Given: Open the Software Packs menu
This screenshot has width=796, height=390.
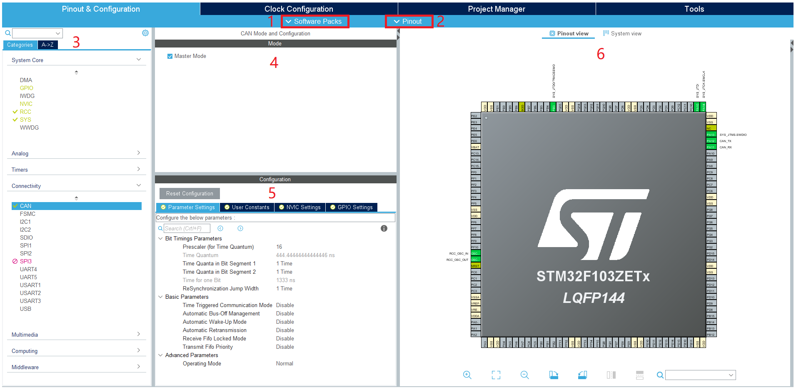Looking at the screenshot, I should point(315,21).
